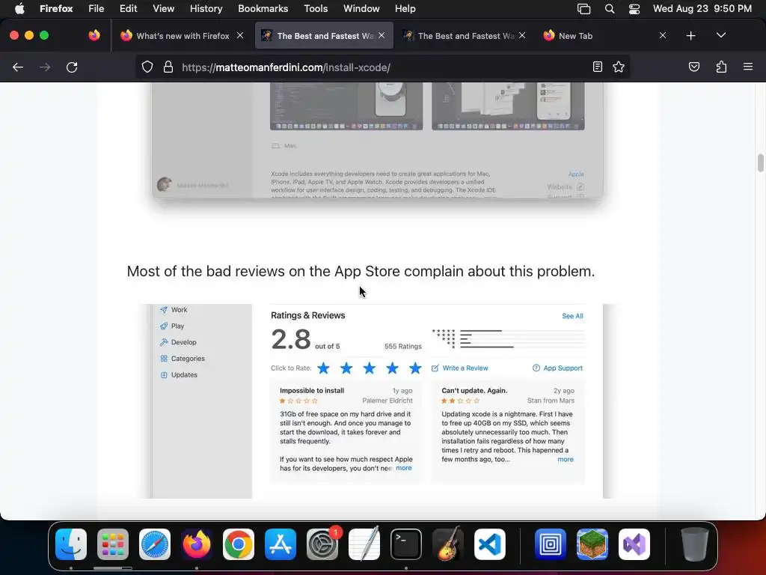Click the date and time in the menu bar
Image resolution: width=766 pixels, height=575 pixels.
point(702,9)
